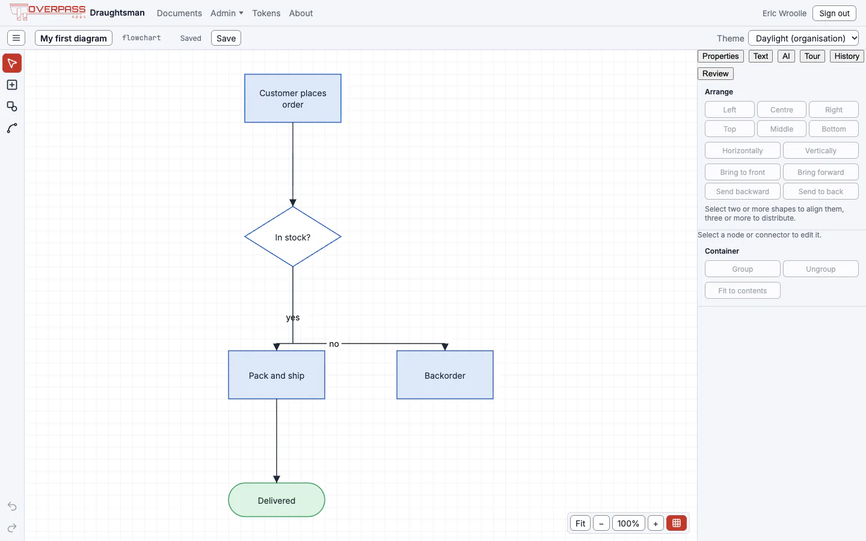Image resolution: width=866 pixels, height=541 pixels.
Task: Open the About page
Action: click(x=301, y=13)
